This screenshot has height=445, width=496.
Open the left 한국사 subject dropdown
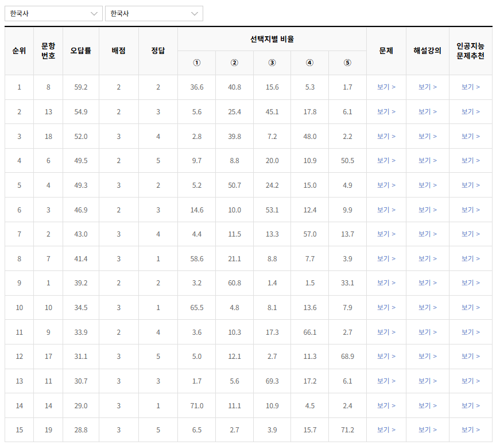coord(53,13)
